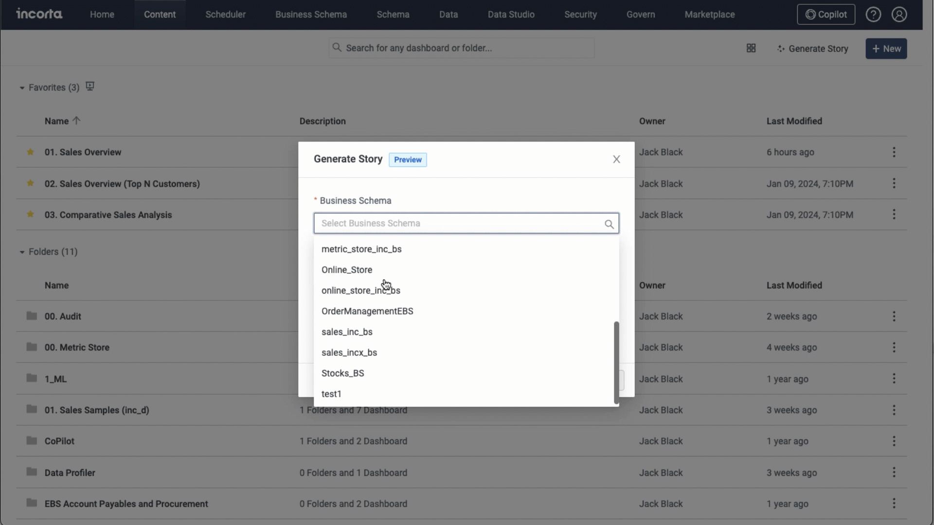Viewport: 934px width, 525px height.
Task: Pick online_store_inc_bs option
Action: click(466, 291)
